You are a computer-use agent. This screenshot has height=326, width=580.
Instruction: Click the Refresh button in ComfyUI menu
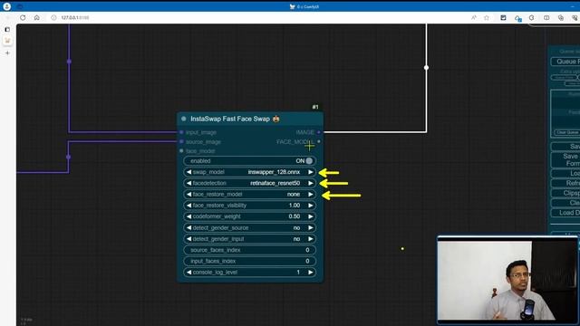565,183
